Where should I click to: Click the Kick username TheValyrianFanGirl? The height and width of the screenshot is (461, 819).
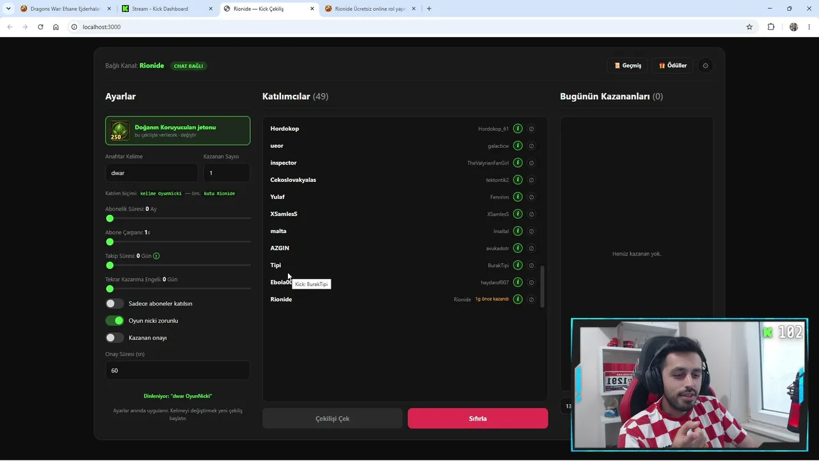[x=488, y=163]
